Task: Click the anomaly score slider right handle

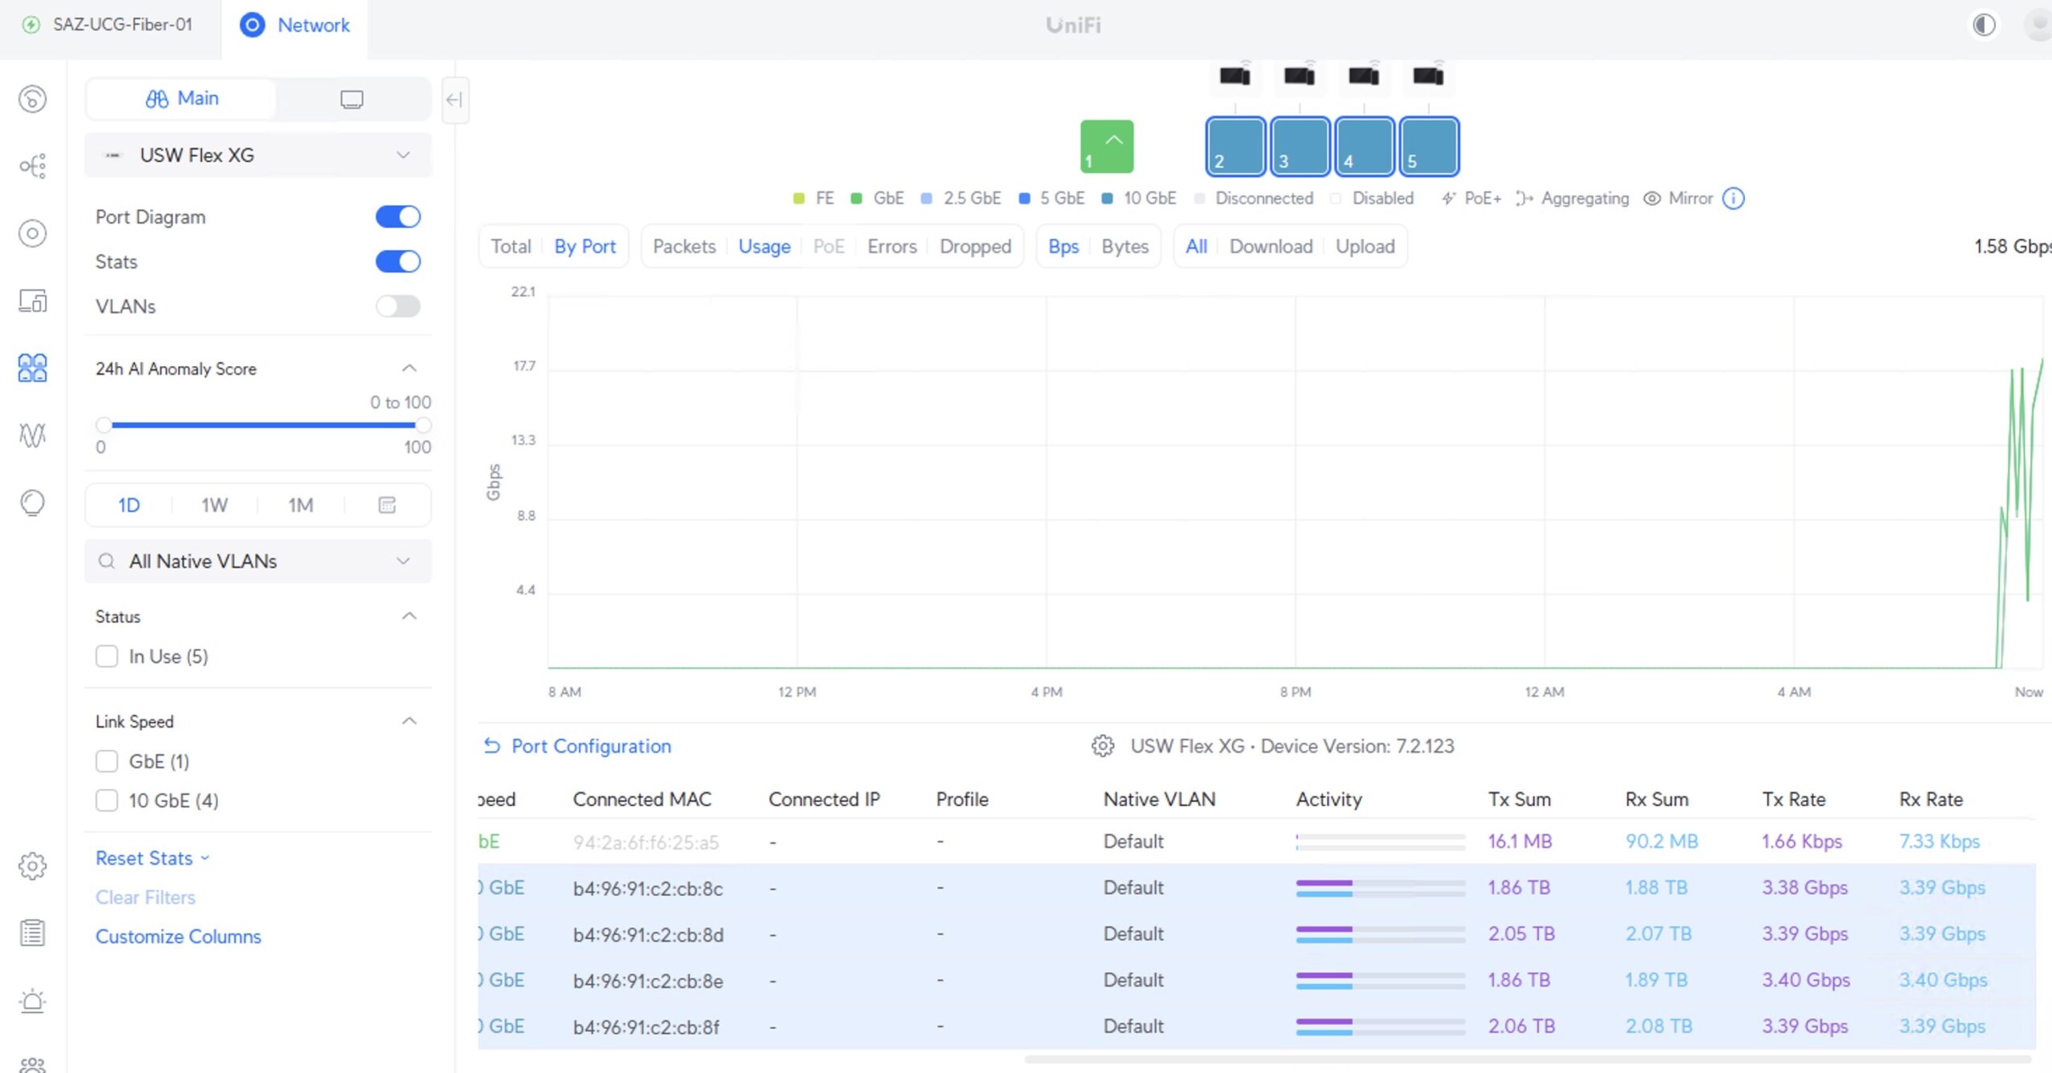Action: (422, 425)
